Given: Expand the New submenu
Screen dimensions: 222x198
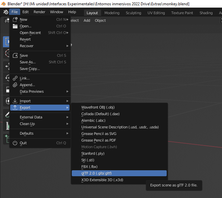Looking at the screenshot, I should click(x=40, y=19).
